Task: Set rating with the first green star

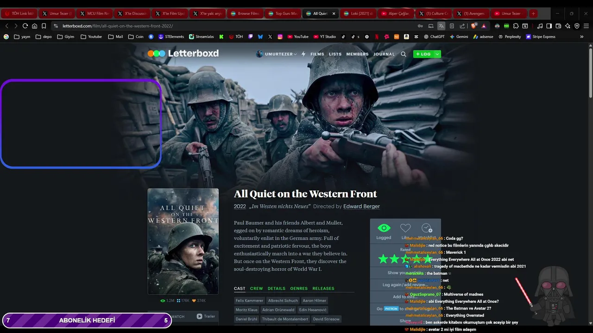Action: coord(383,259)
